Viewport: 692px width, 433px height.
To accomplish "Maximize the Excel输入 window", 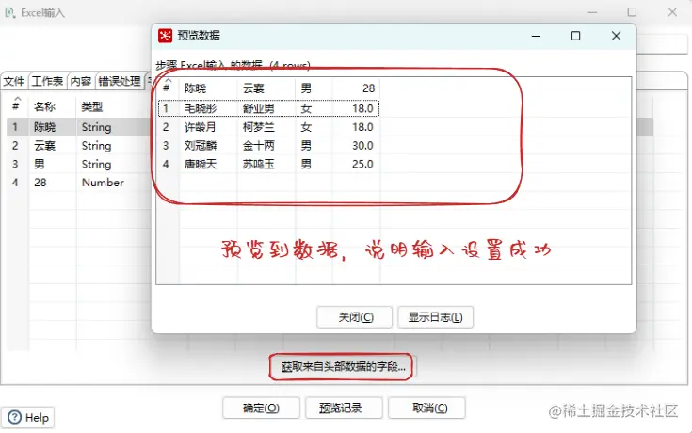I will click(632, 12).
